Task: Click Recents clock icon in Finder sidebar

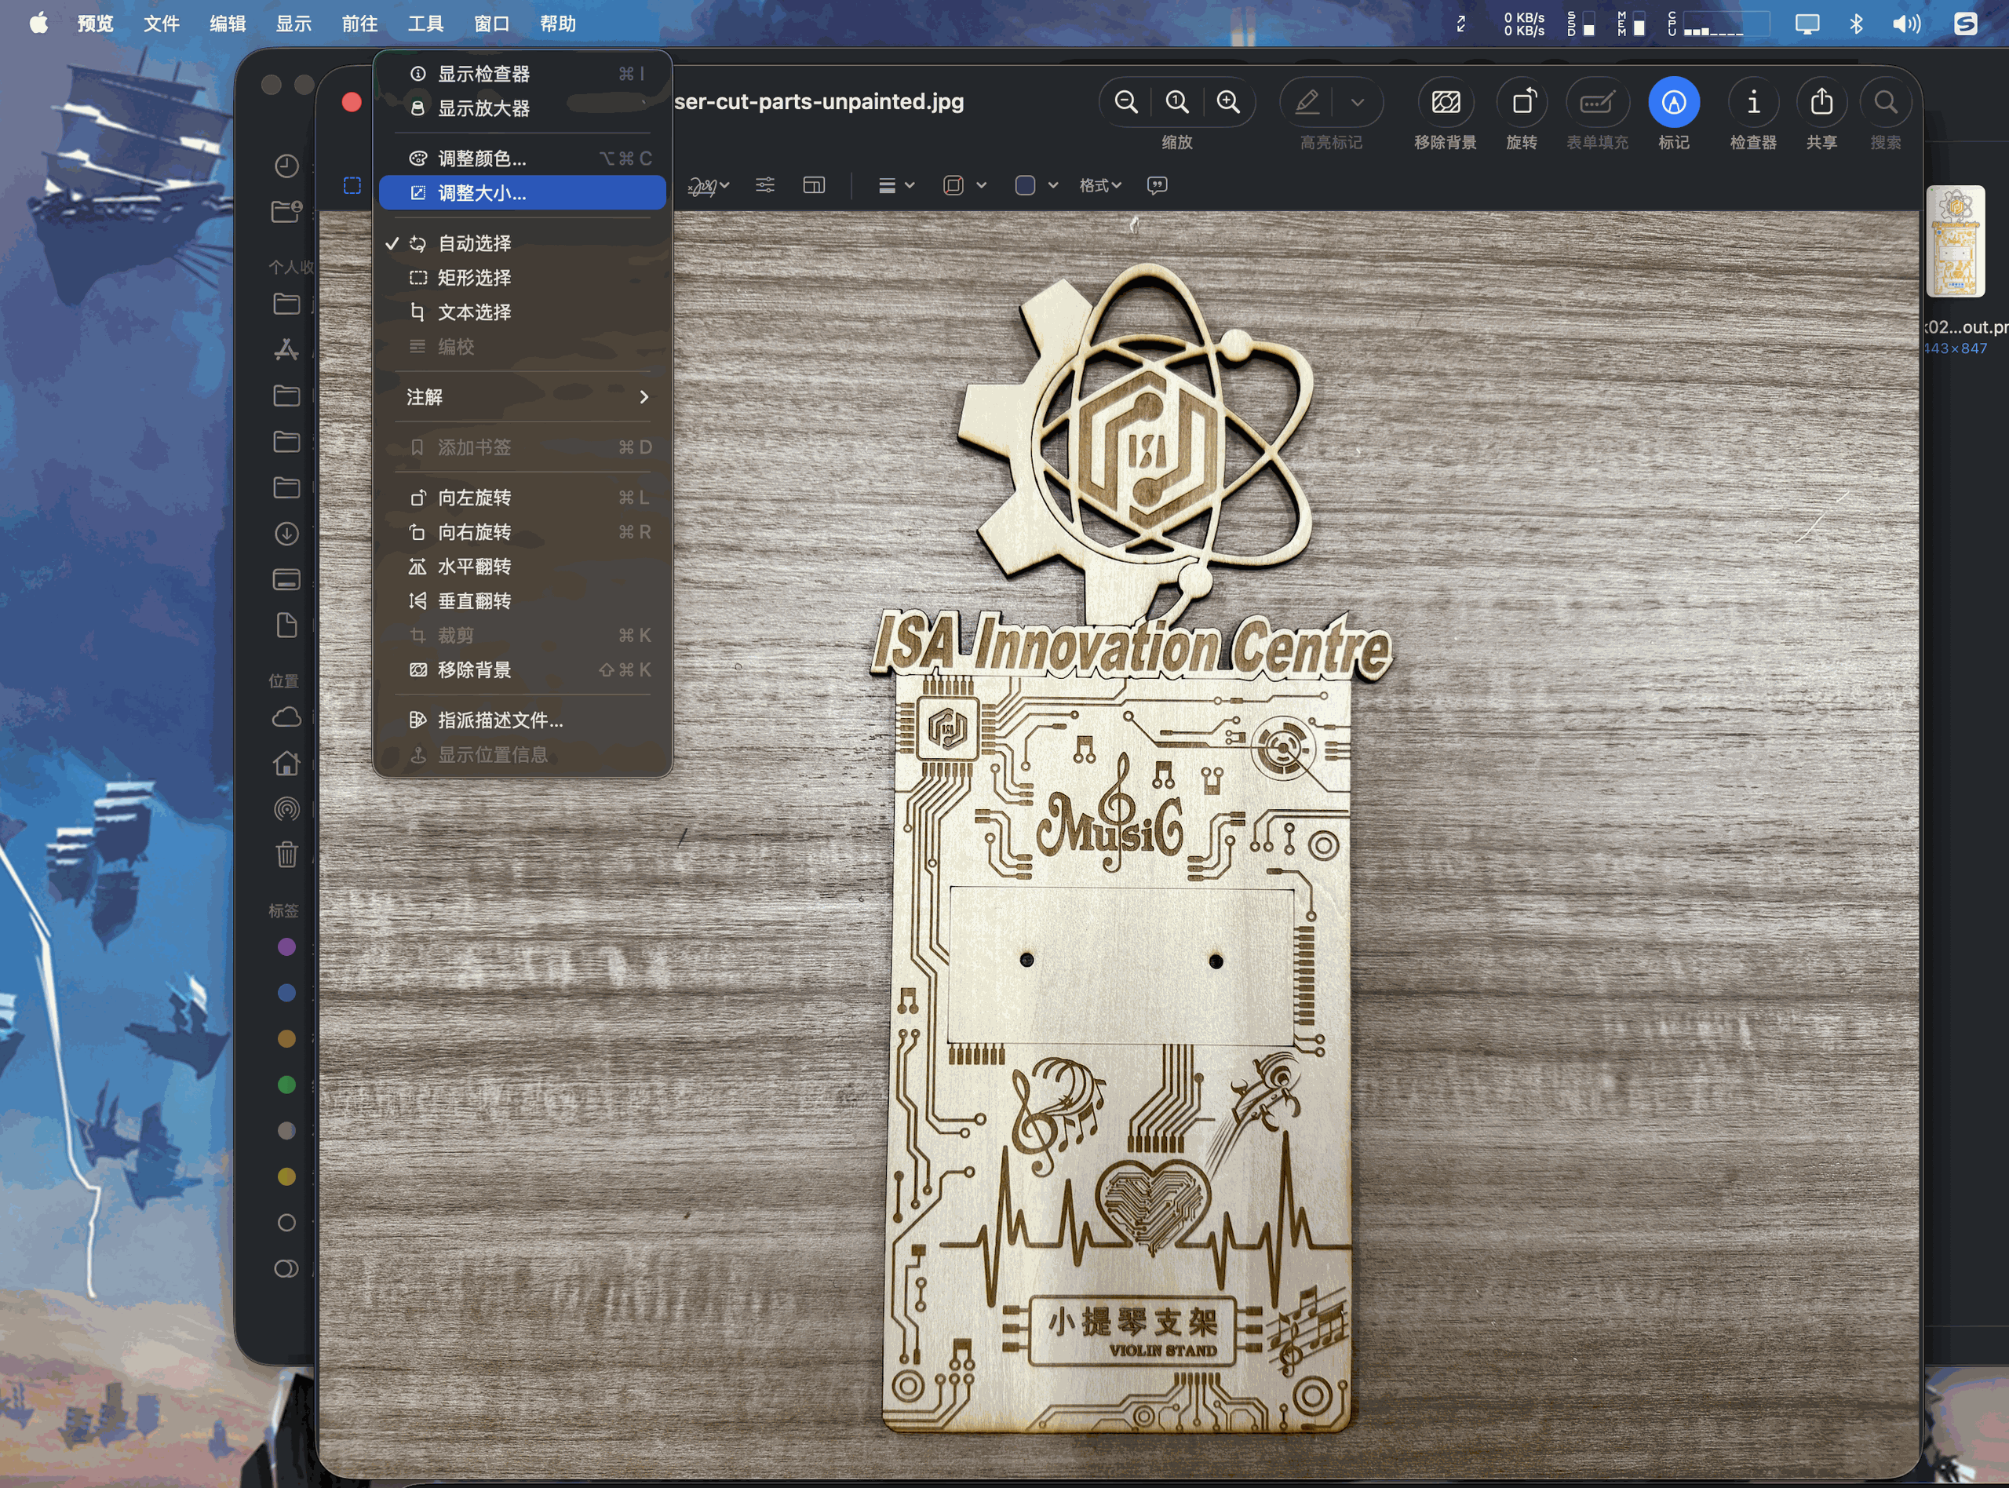Action: 286,166
